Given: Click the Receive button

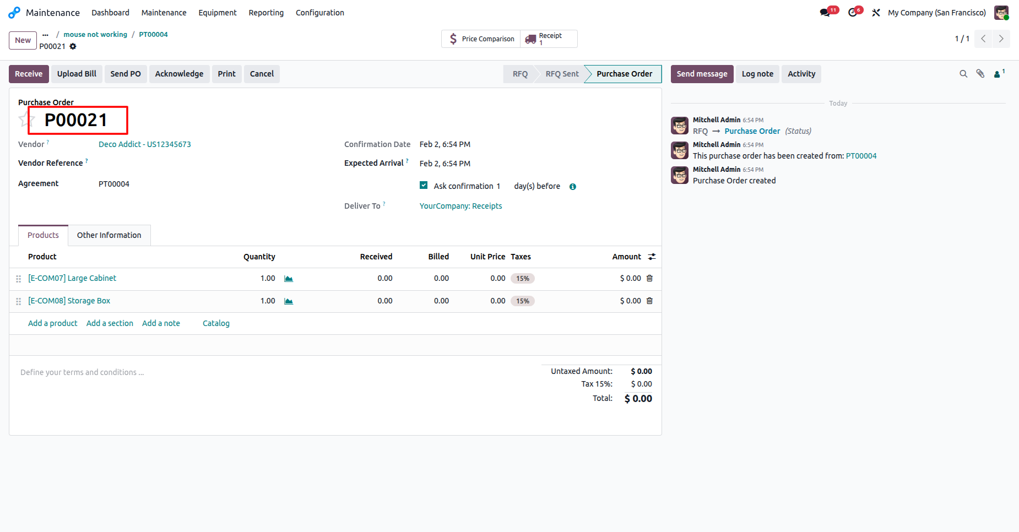Looking at the screenshot, I should pos(29,74).
